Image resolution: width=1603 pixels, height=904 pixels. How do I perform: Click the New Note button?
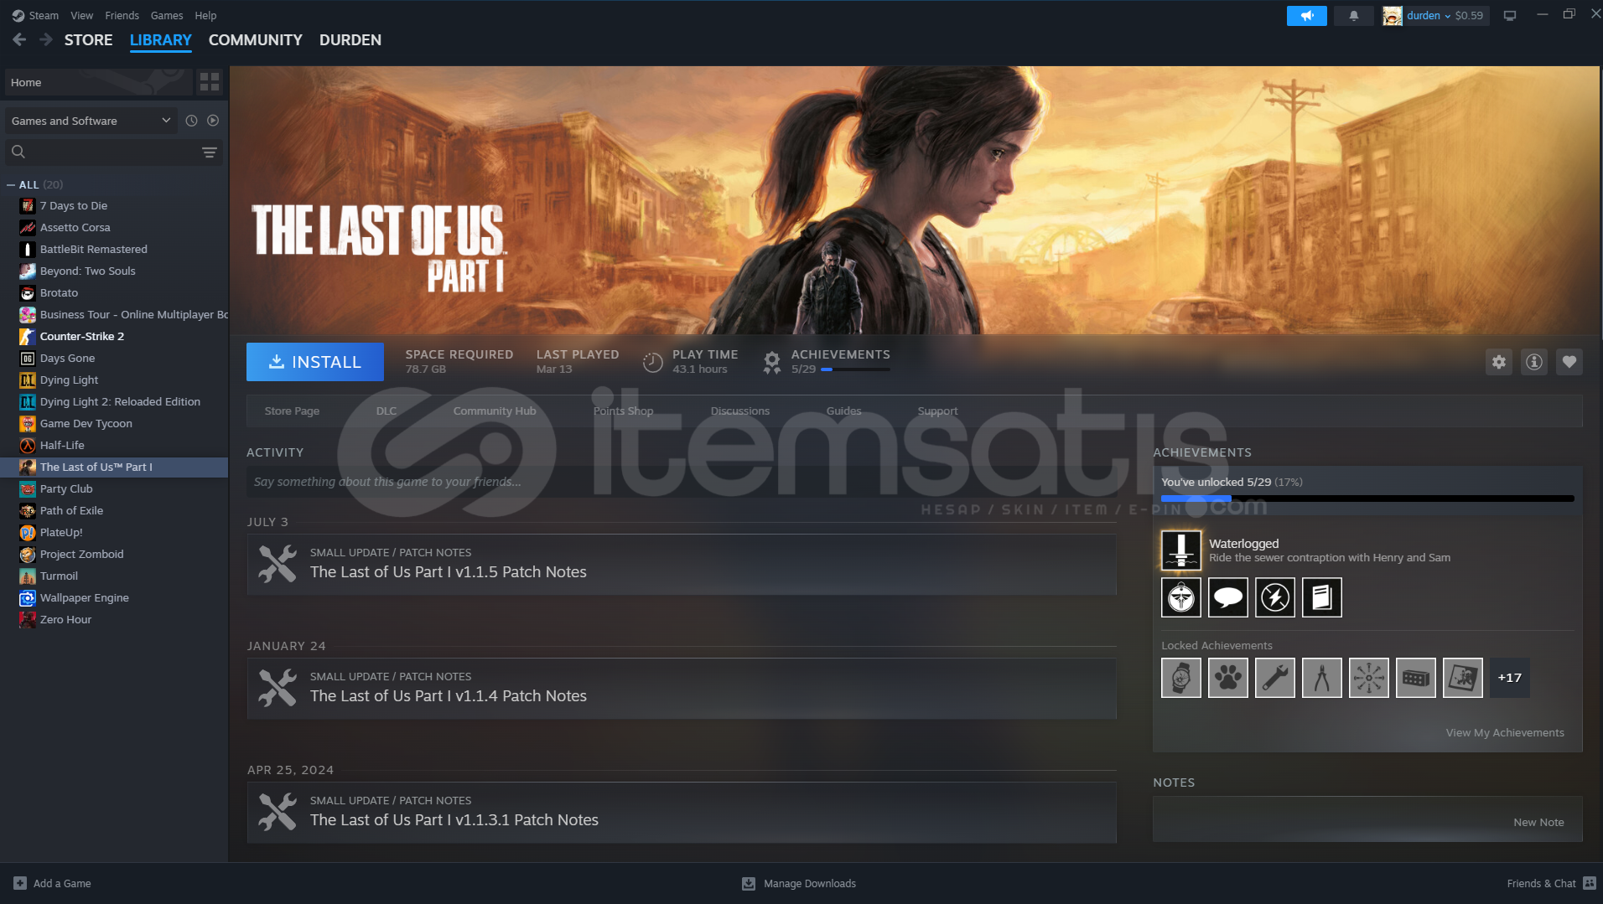(x=1538, y=822)
